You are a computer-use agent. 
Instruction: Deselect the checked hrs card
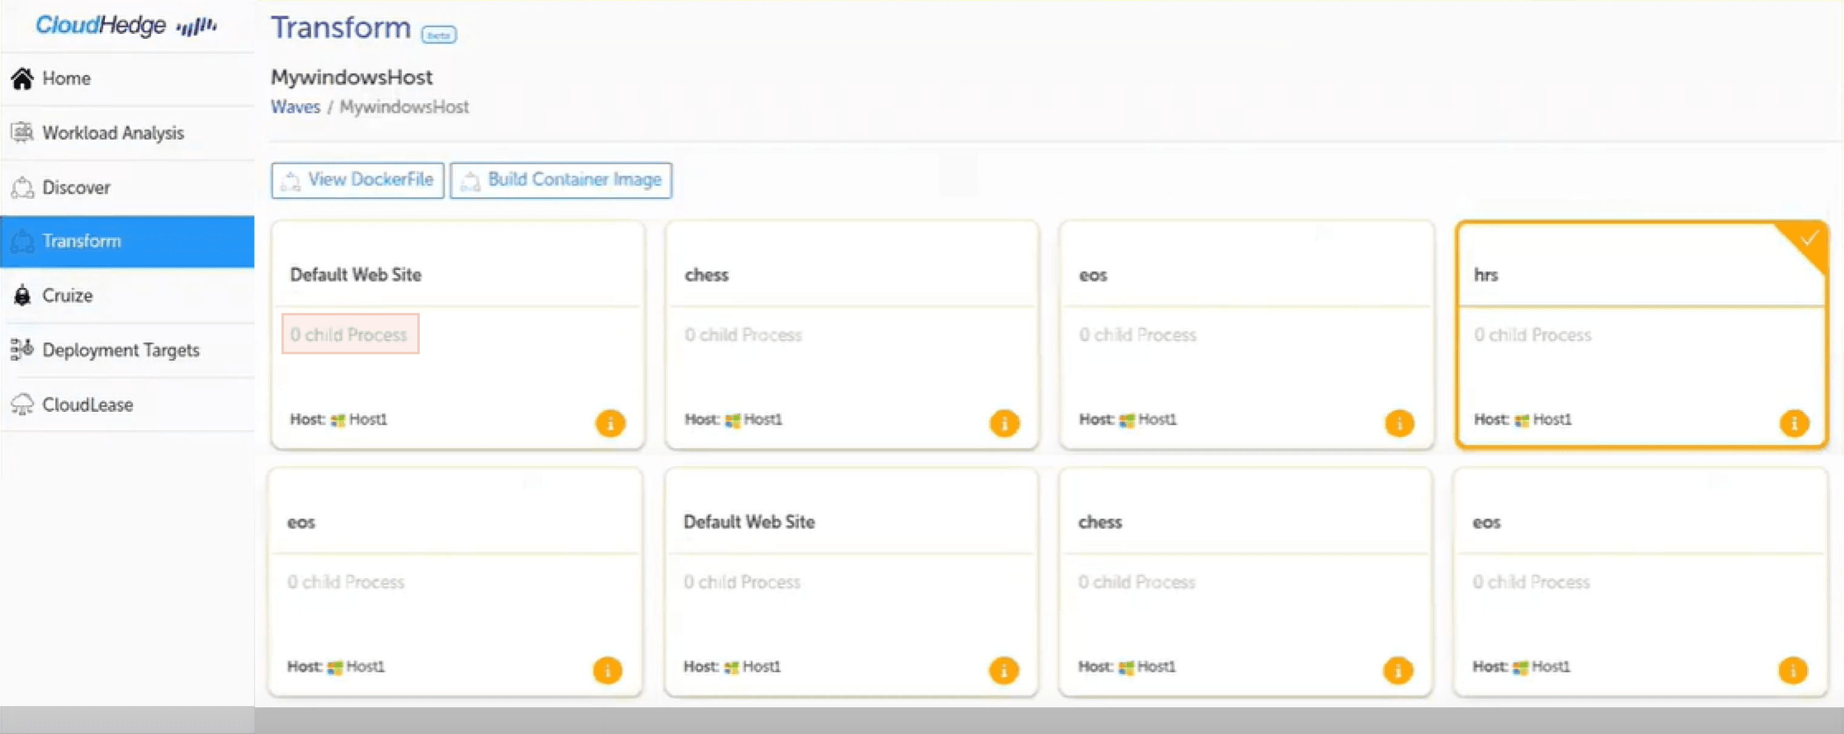[1641, 275]
